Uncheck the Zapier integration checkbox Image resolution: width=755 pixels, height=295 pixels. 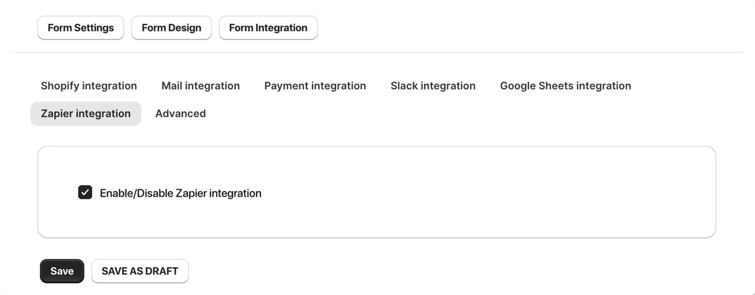85,192
